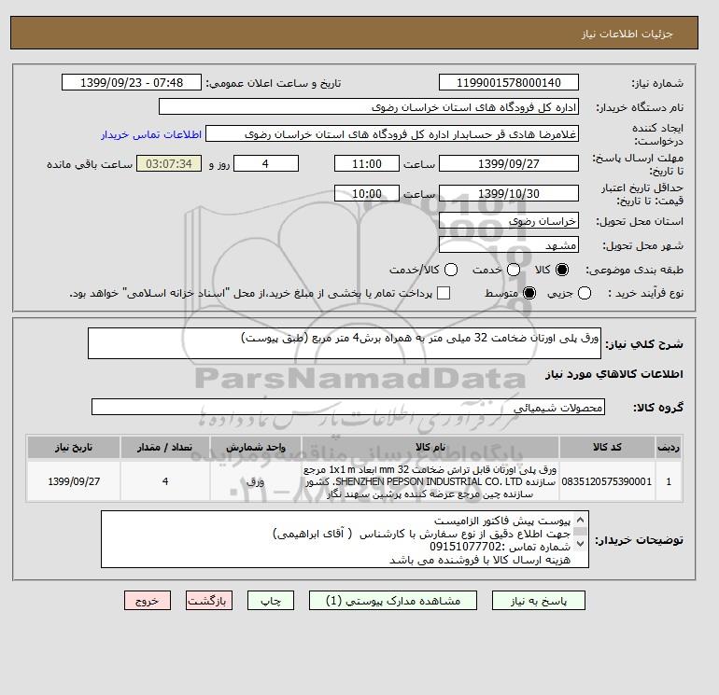Click goods group field محصولات شیمیائی
Screen dimensions: 719x695
pos(348,407)
